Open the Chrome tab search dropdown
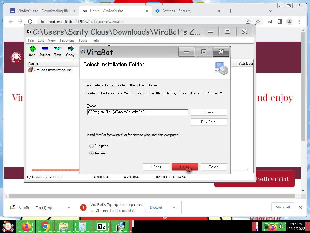The image size is (310, 233). point(271,11)
